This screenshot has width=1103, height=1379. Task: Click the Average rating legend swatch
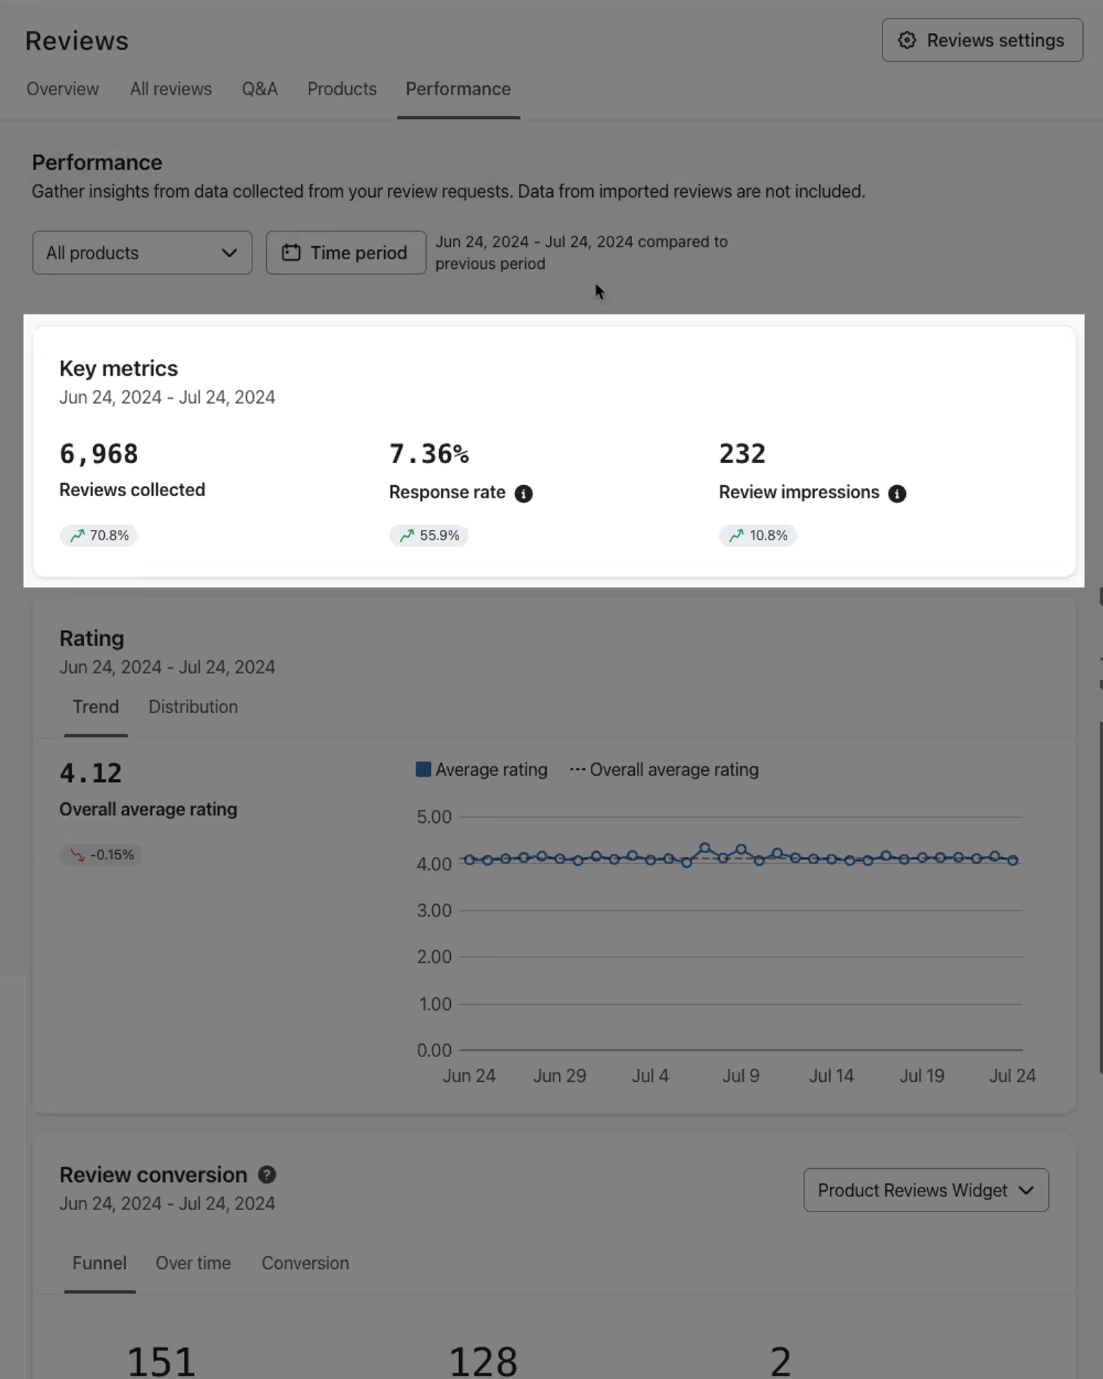(x=423, y=769)
